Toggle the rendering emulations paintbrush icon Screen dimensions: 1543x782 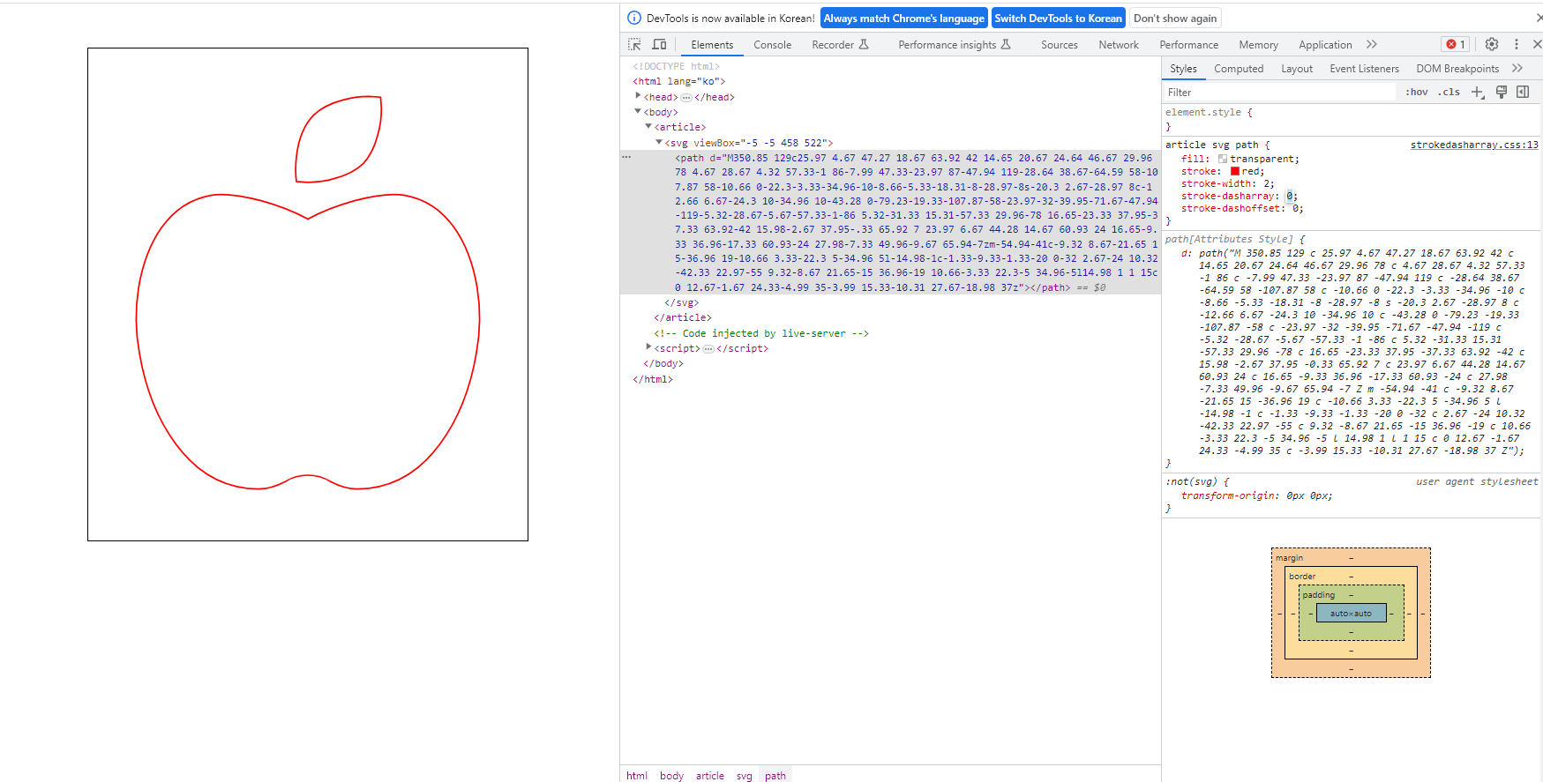point(1502,92)
